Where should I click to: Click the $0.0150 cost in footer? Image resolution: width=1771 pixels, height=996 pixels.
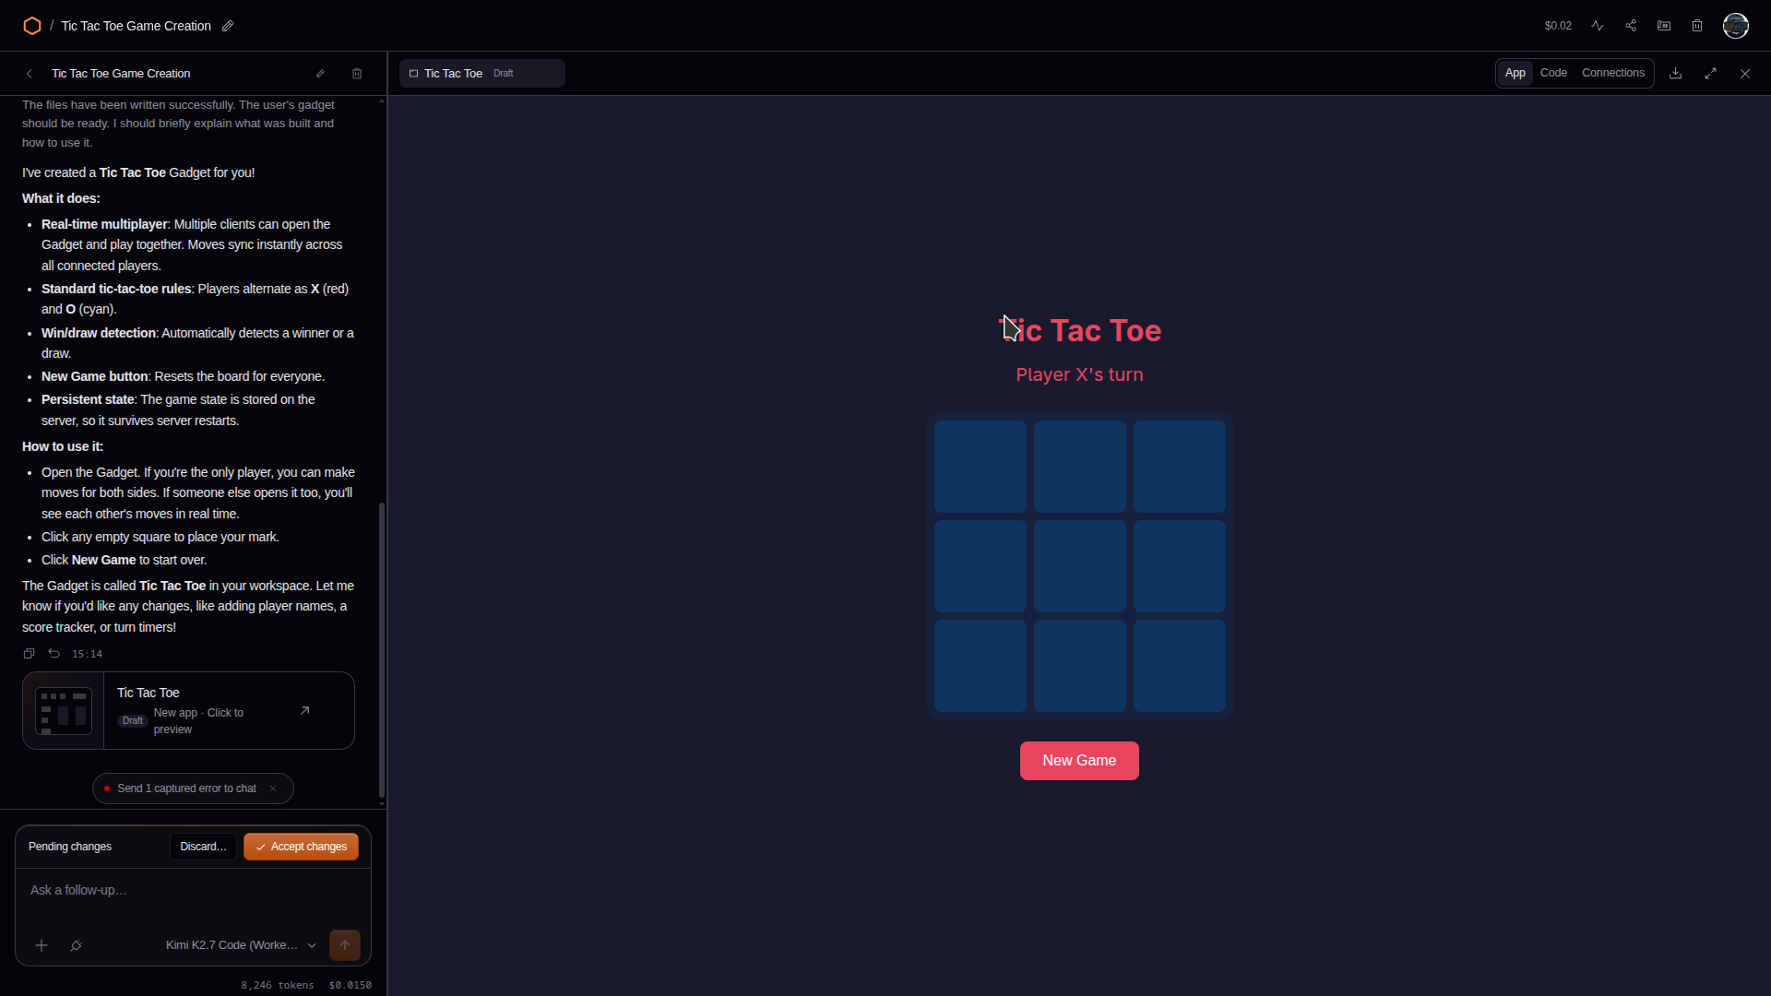(351, 985)
